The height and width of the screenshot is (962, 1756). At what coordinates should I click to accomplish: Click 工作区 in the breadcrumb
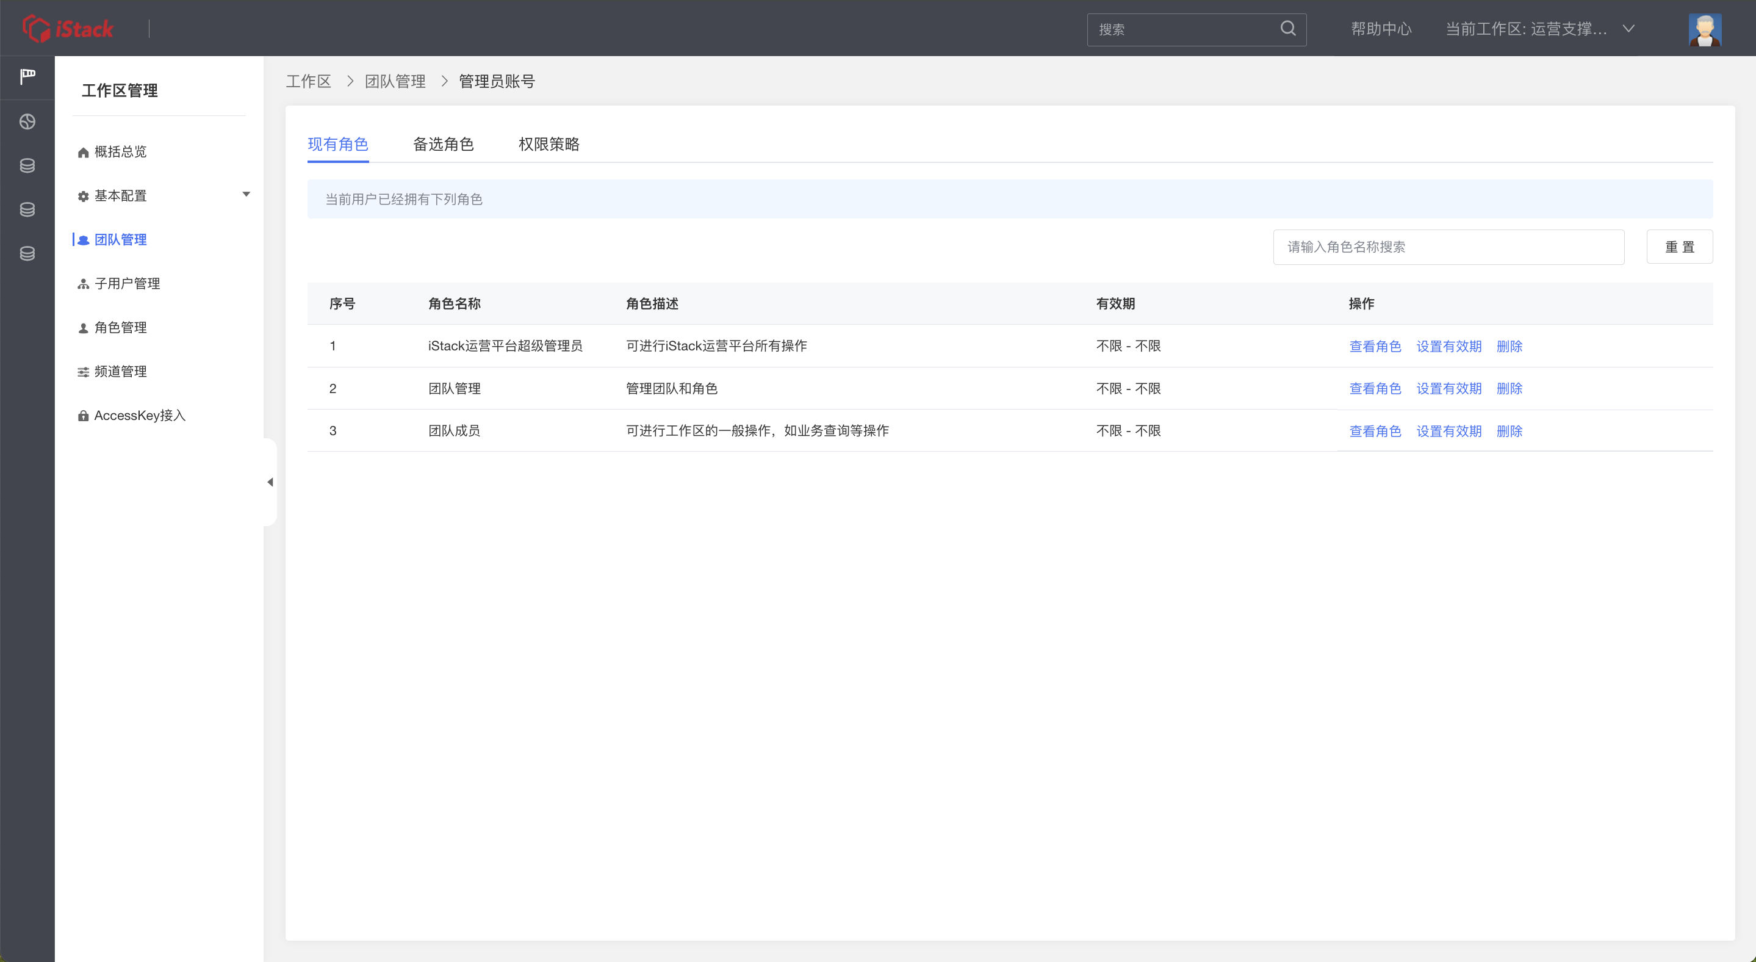(308, 81)
